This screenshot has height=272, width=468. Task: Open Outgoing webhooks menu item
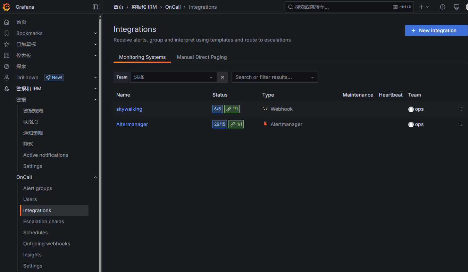[x=47, y=244]
